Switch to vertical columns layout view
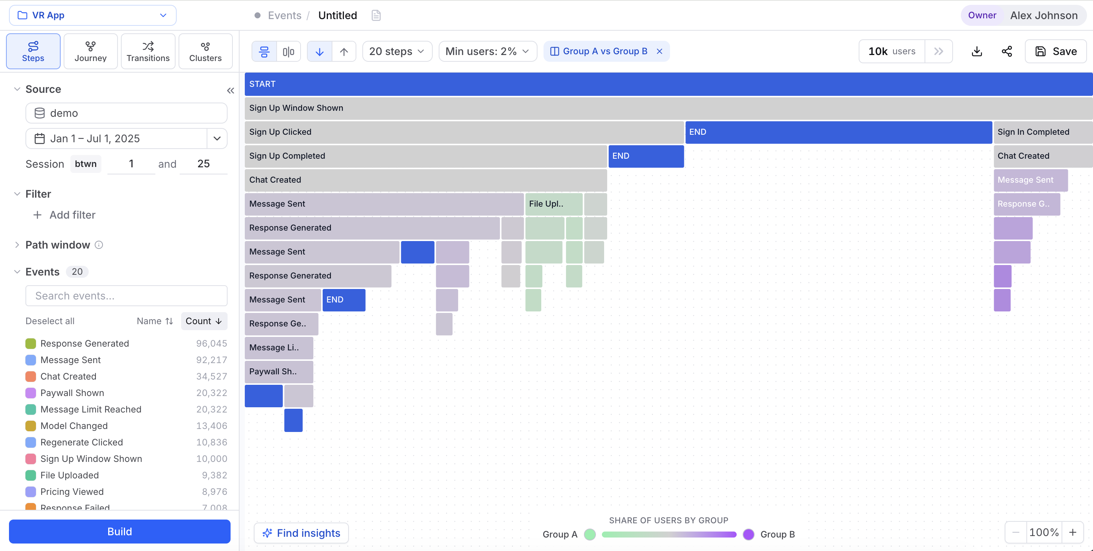Screen dimensions: 1093x551 click(289, 51)
